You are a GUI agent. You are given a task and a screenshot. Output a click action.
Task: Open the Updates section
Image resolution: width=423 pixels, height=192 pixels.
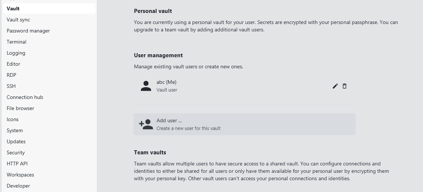(x=16, y=141)
